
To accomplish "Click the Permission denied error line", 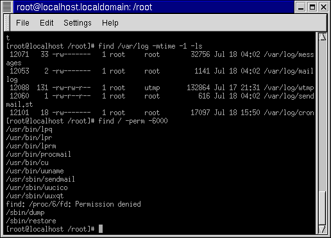I will click(73, 204).
